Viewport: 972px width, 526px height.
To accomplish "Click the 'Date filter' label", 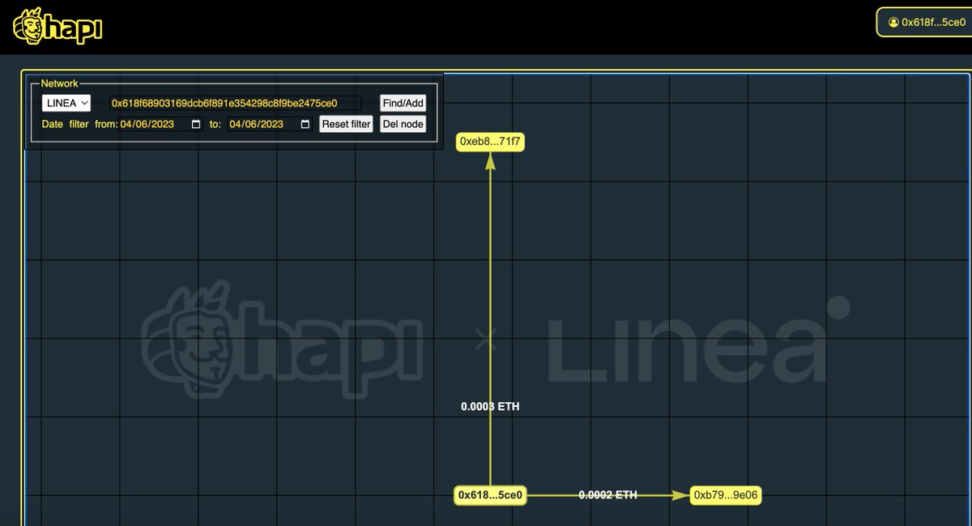I will pyautogui.click(x=66, y=124).
